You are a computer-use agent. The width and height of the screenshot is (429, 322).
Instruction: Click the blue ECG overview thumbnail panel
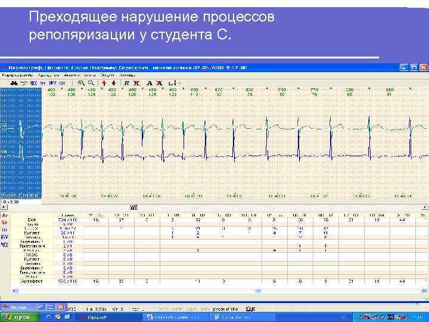pyautogui.click(x=21, y=143)
